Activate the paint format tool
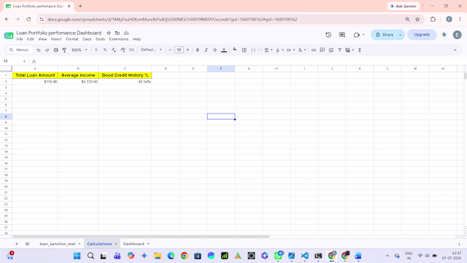Screen dimensions: 467x263 [x=64, y=50]
